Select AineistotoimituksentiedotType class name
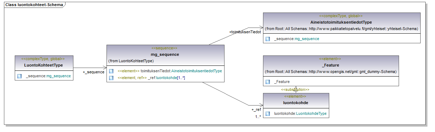The width and height of the screenshot is (435, 132). (x=341, y=22)
